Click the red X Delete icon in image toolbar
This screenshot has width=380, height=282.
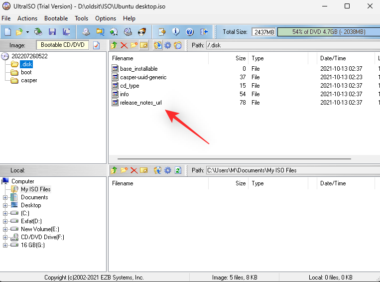click(124, 45)
